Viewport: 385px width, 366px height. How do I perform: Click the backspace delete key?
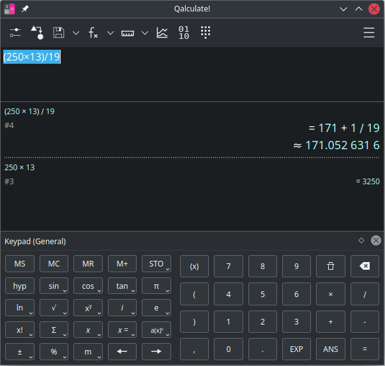[365, 266]
